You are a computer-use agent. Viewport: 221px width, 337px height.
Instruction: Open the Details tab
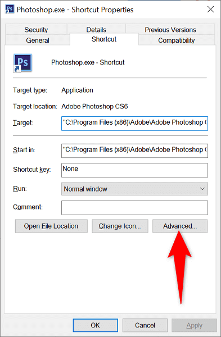(96, 29)
